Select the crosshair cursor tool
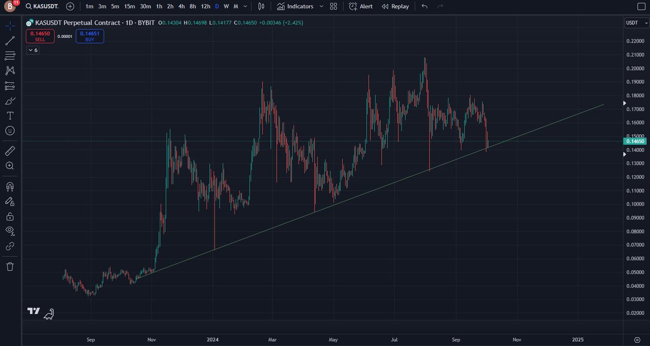 (10, 25)
